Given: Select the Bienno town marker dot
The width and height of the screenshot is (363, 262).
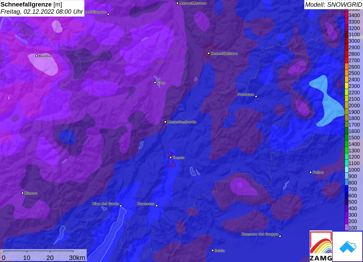Looking at the screenshot, I should [23, 193].
